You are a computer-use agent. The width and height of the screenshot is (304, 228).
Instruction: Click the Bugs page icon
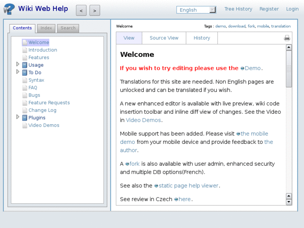(x=25, y=95)
